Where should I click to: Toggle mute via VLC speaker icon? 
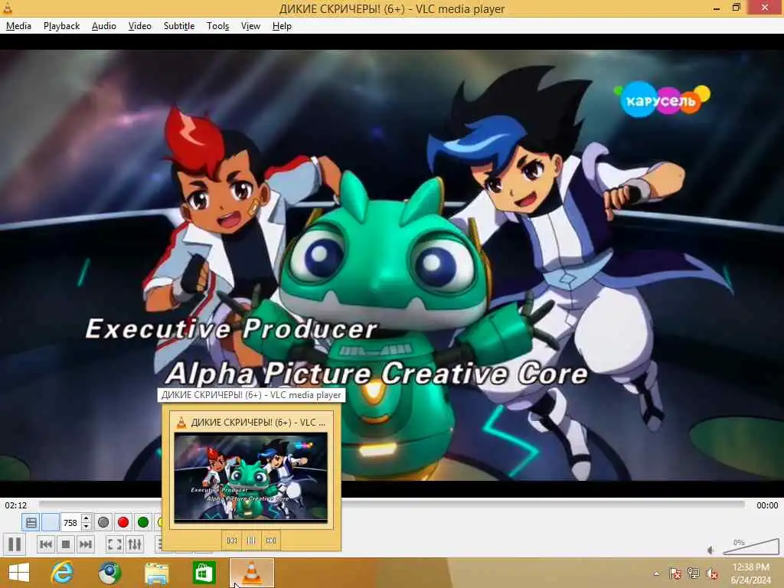coord(711,550)
